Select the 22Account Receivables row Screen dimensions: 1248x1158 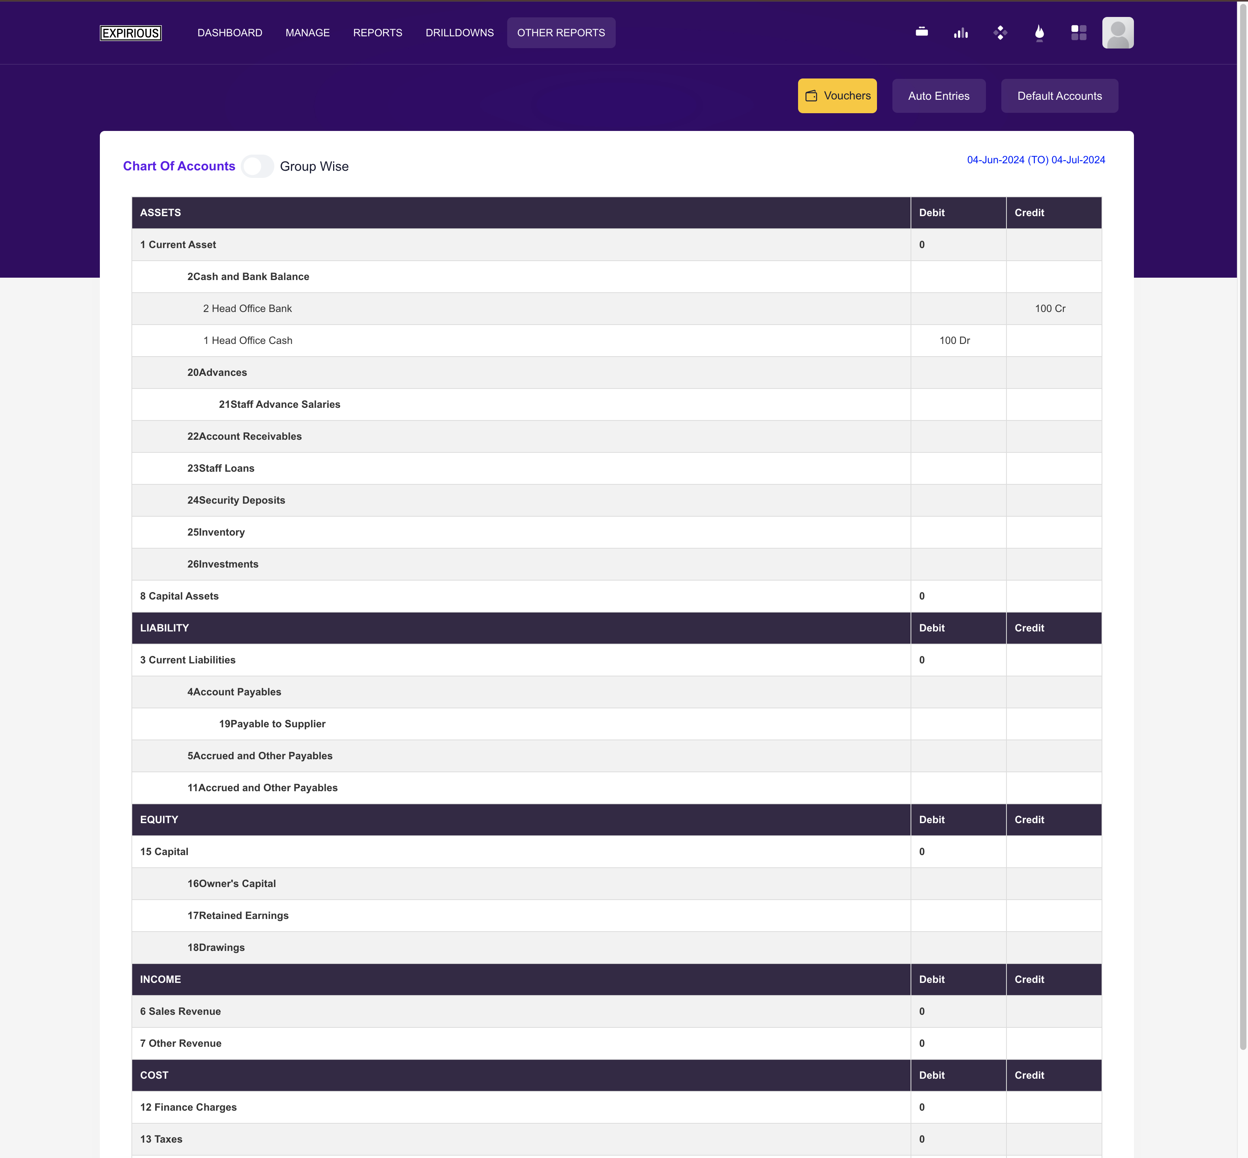(x=617, y=436)
